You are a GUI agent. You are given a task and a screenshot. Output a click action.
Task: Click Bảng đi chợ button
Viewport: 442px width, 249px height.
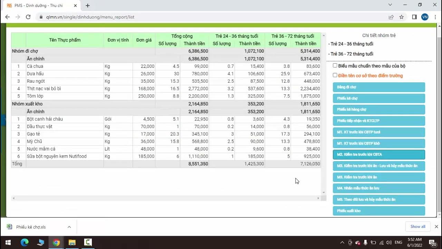click(379, 87)
